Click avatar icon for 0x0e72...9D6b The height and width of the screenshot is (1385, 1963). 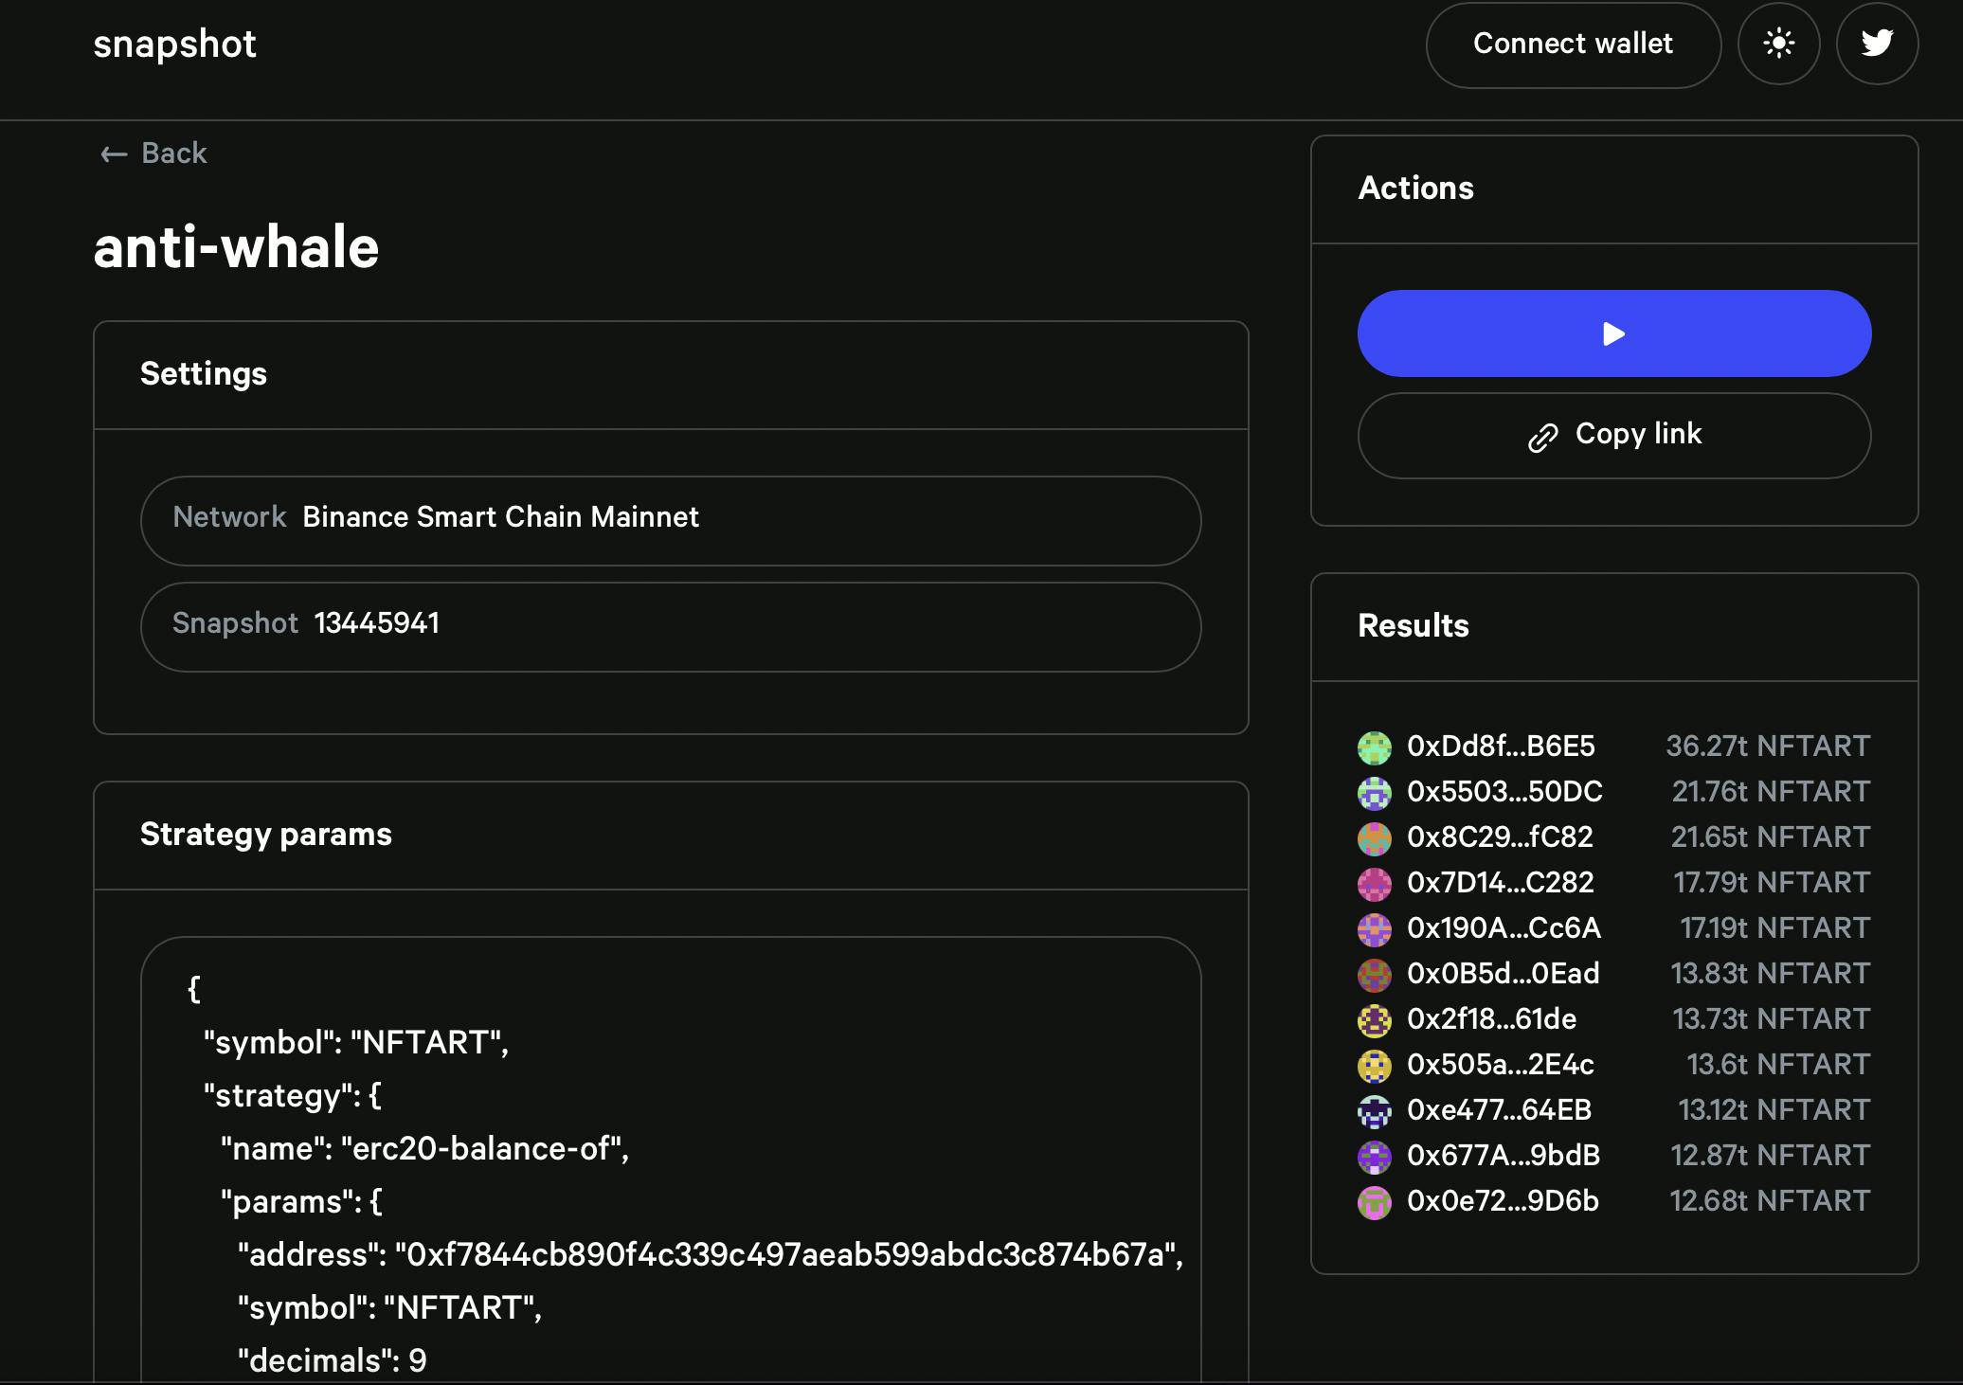pyautogui.click(x=1374, y=1202)
